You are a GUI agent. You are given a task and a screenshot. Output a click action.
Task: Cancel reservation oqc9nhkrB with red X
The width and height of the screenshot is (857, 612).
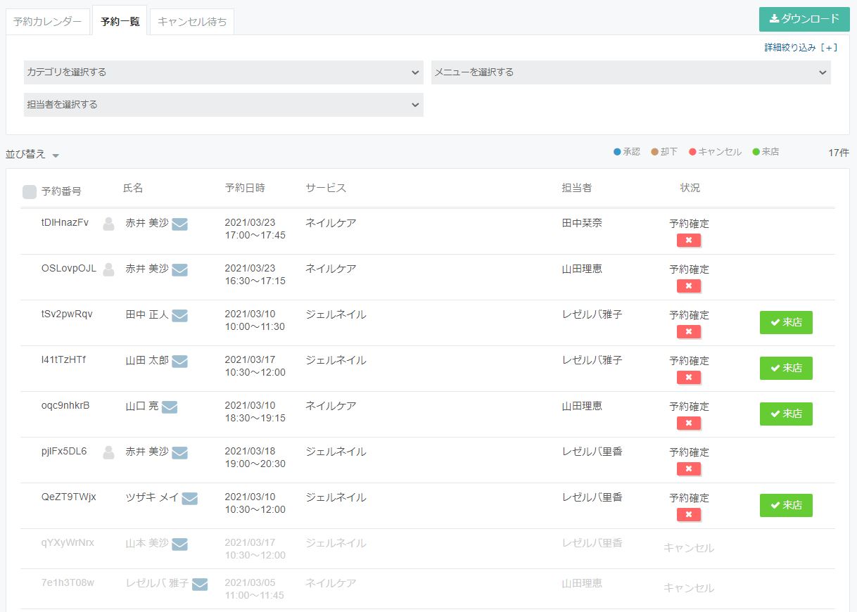click(x=689, y=423)
